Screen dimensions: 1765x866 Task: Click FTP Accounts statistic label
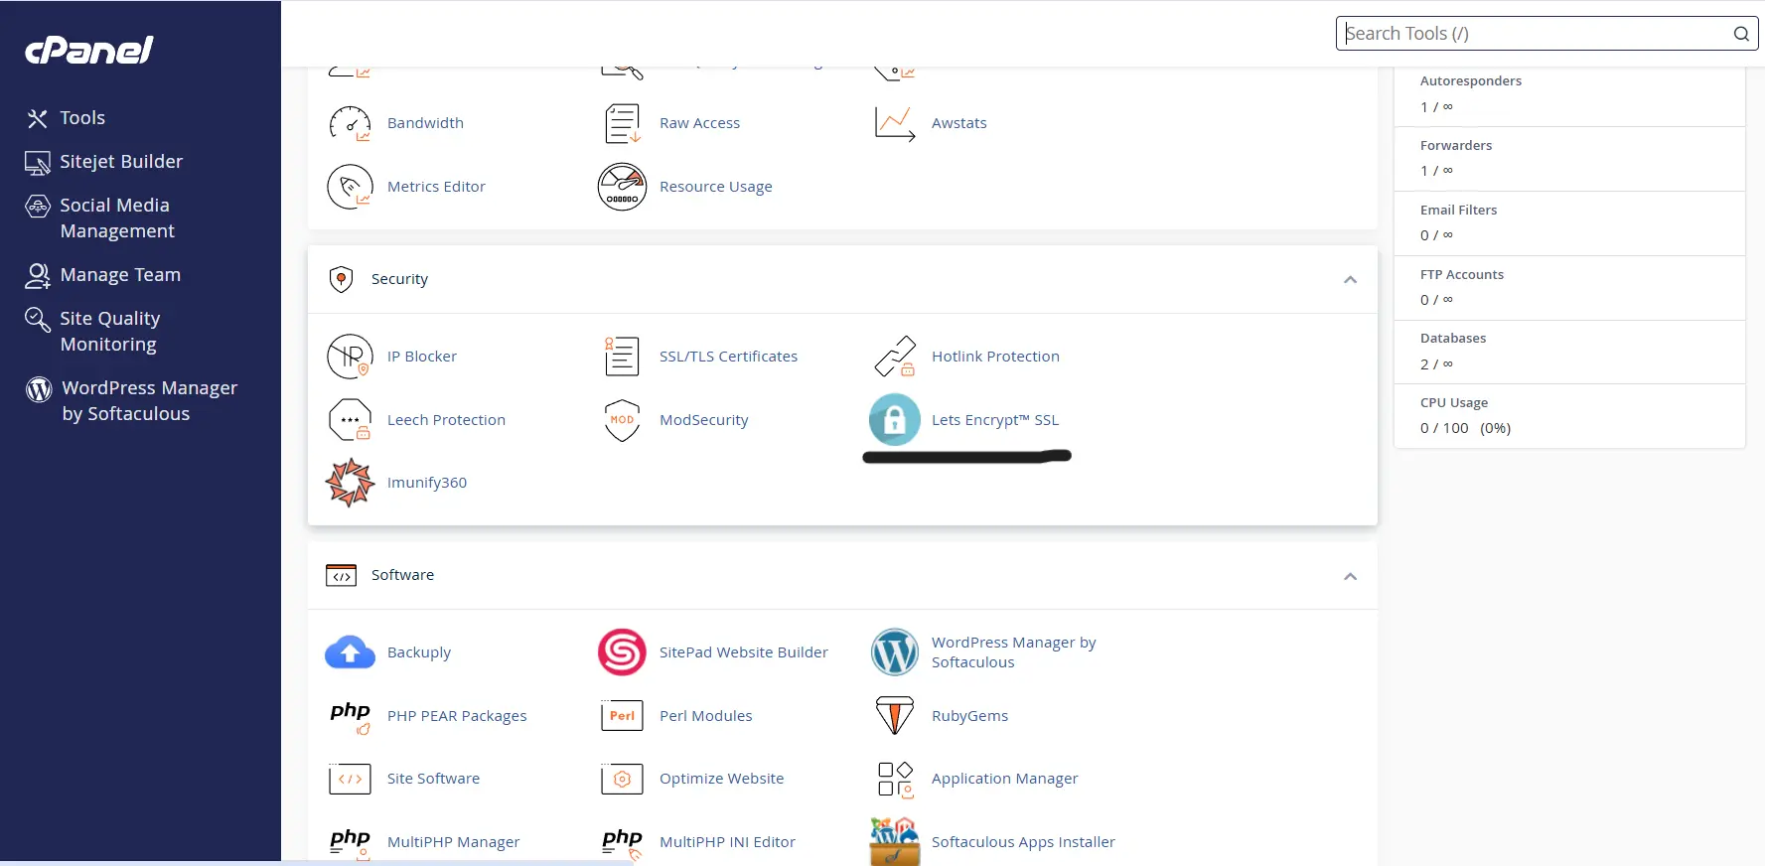[x=1461, y=275]
